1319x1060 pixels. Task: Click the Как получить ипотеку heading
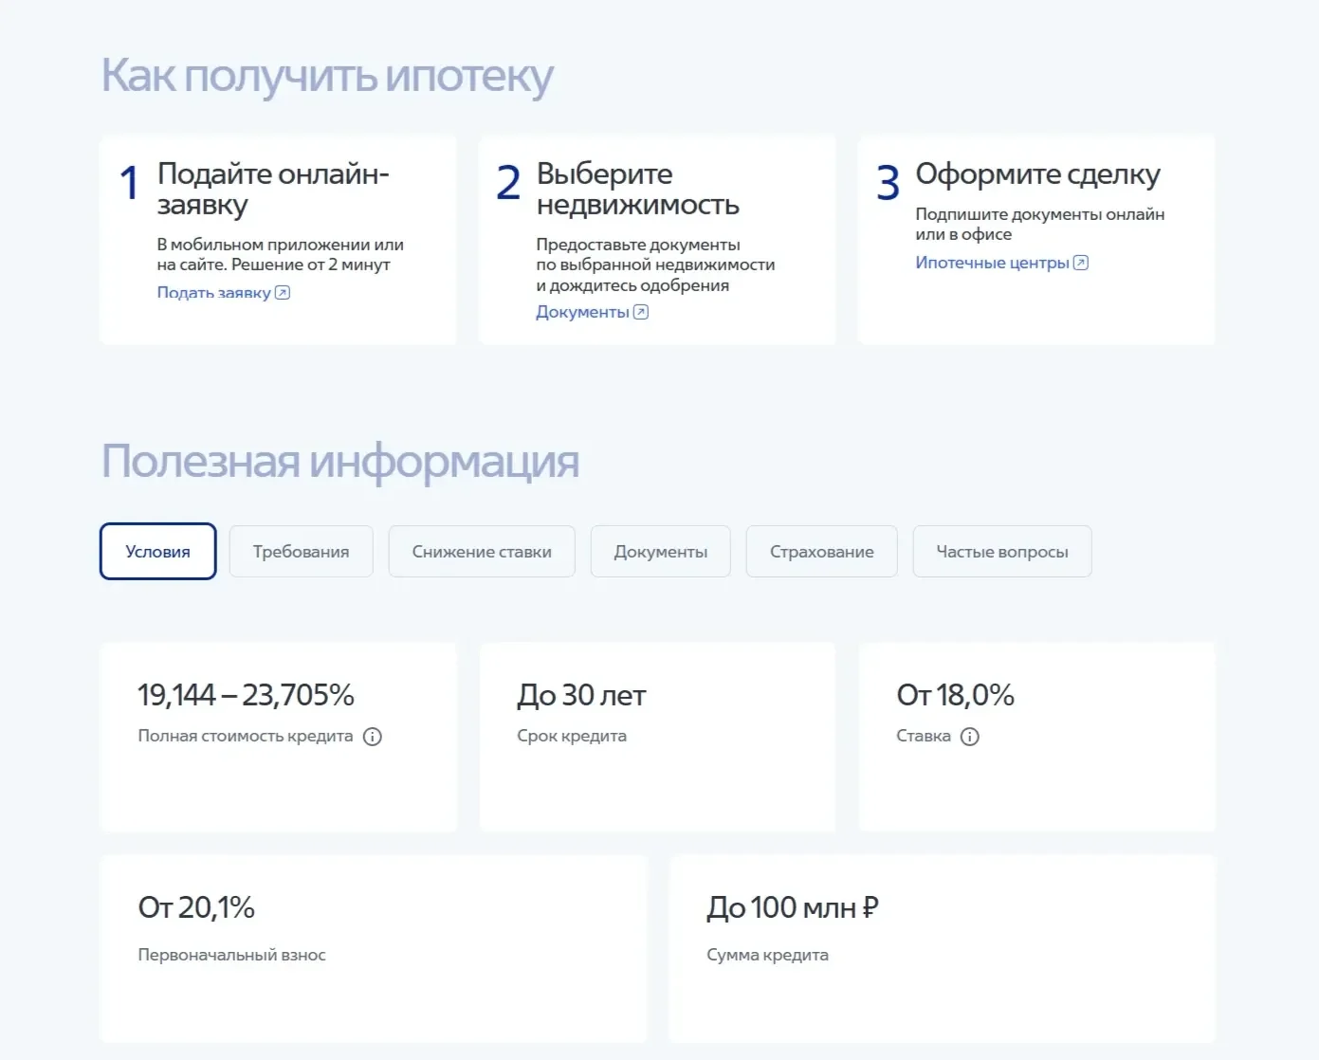tap(327, 77)
